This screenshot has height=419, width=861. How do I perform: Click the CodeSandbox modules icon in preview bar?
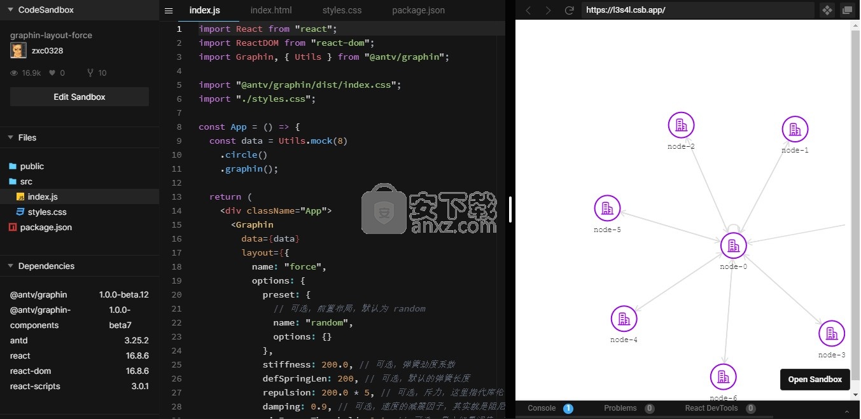coord(827,10)
